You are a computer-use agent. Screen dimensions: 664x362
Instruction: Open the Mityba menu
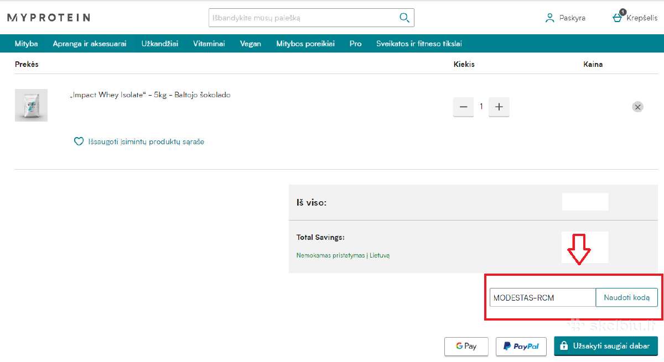(x=27, y=44)
